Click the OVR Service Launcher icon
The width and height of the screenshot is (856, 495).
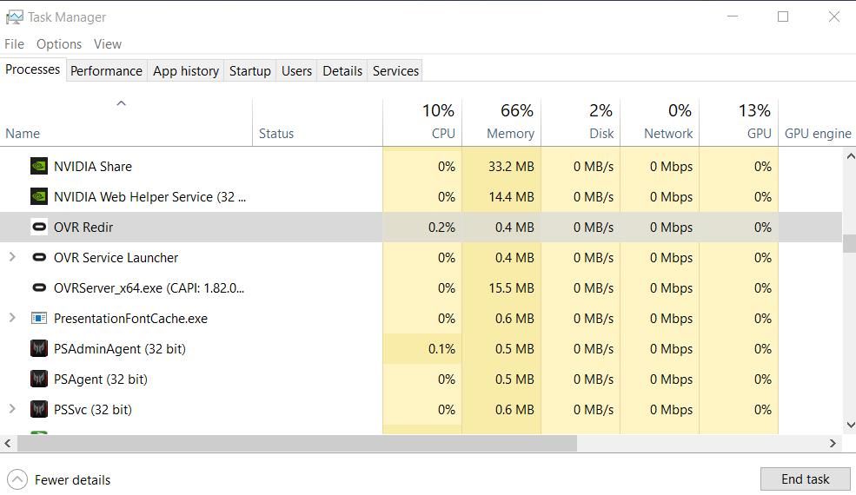[x=38, y=258]
